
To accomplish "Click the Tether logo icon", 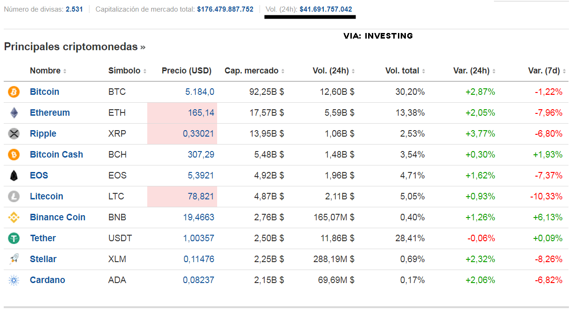I will click(14, 238).
